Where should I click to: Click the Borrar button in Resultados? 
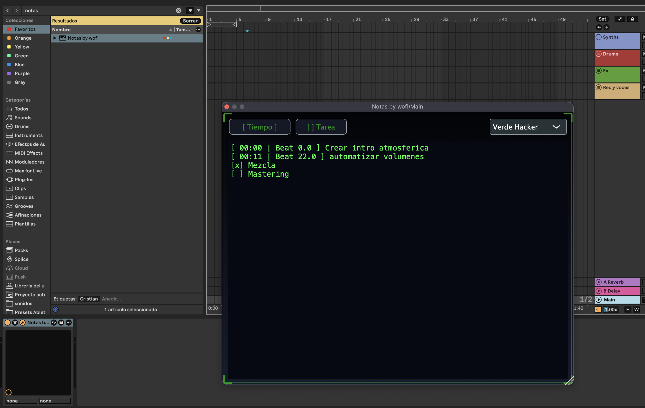click(x=190, y=21)
